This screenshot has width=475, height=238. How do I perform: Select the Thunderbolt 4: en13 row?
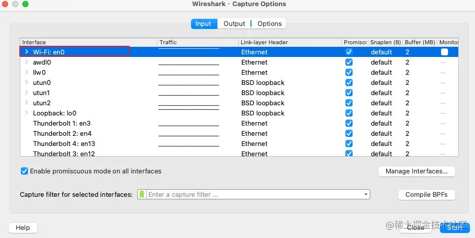click(239, 143)
